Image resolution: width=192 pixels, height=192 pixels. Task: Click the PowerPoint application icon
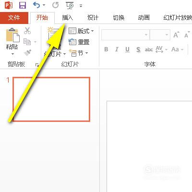click(9, 5)
